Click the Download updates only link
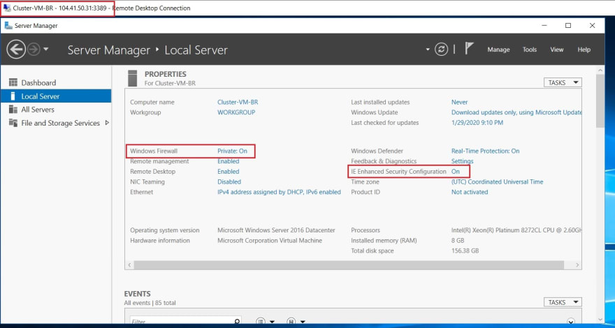This screenshot has height=328, width=615. point(516,112)
